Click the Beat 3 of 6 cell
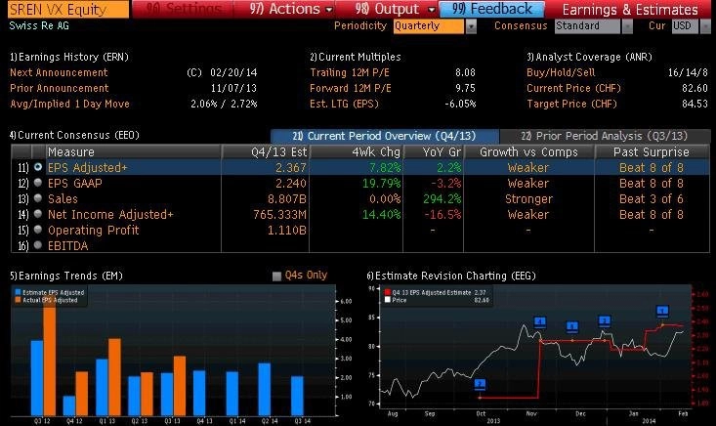This screenshot has height=426, width=716. 652,199
